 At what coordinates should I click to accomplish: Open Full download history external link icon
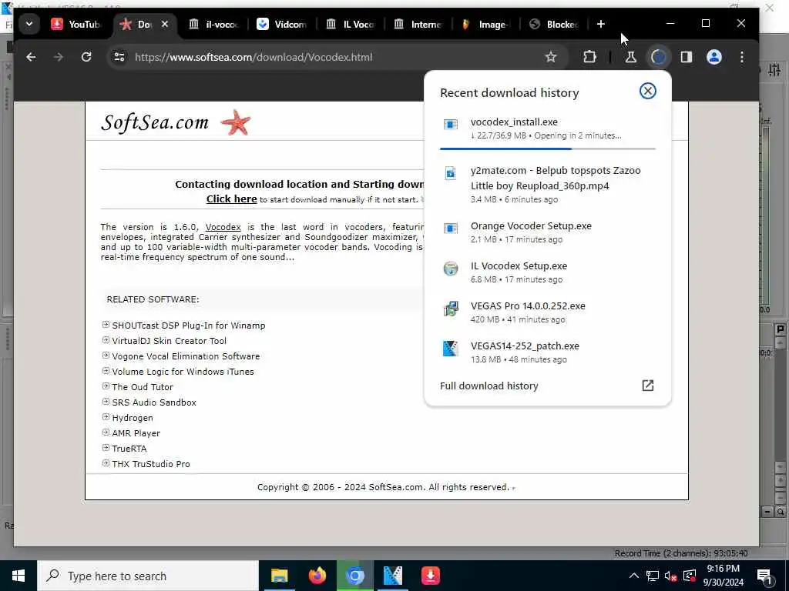point(647,386)
